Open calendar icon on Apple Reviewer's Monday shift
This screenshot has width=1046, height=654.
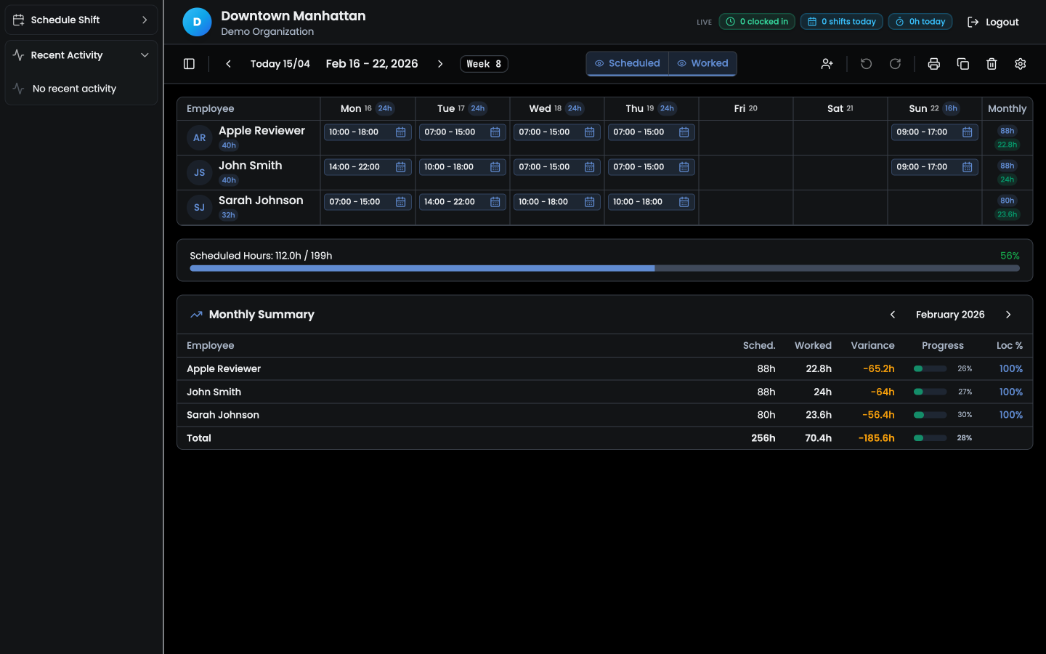[x=400, y=132]
